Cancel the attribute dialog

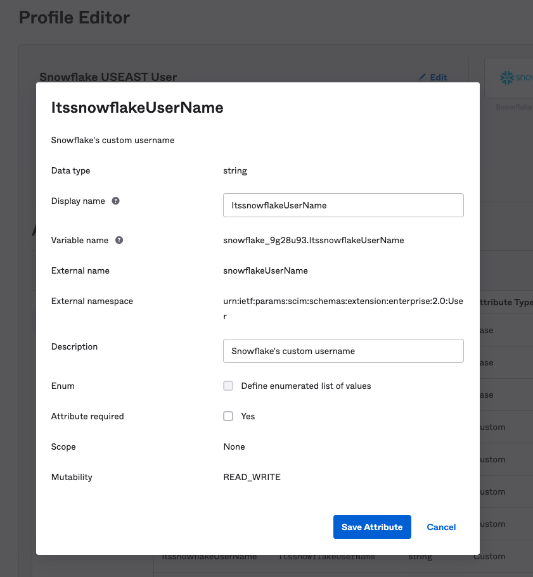tap(441, 527)
